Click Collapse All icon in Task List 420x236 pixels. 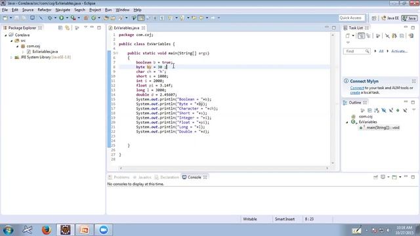pyautogui.click(x=402, y=36)
